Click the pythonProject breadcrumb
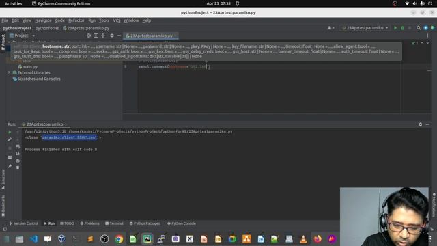 17,28
